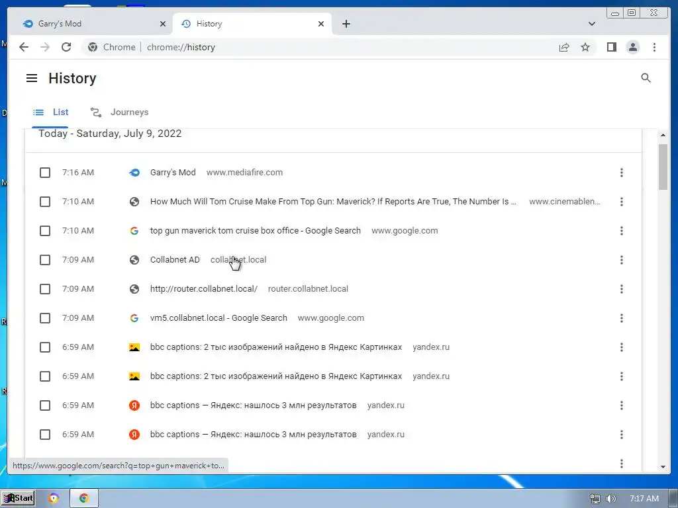Click the scrollbar down arrow
Viewport: 678px width, 508px height.
(x=663, y=467)
